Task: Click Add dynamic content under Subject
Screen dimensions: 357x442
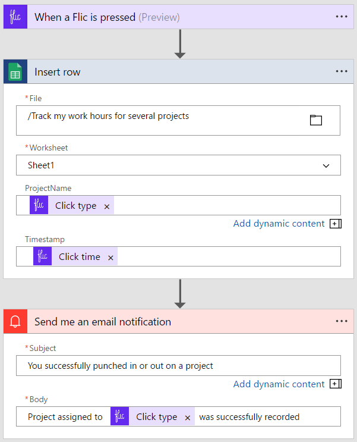Action: (279, 384)
